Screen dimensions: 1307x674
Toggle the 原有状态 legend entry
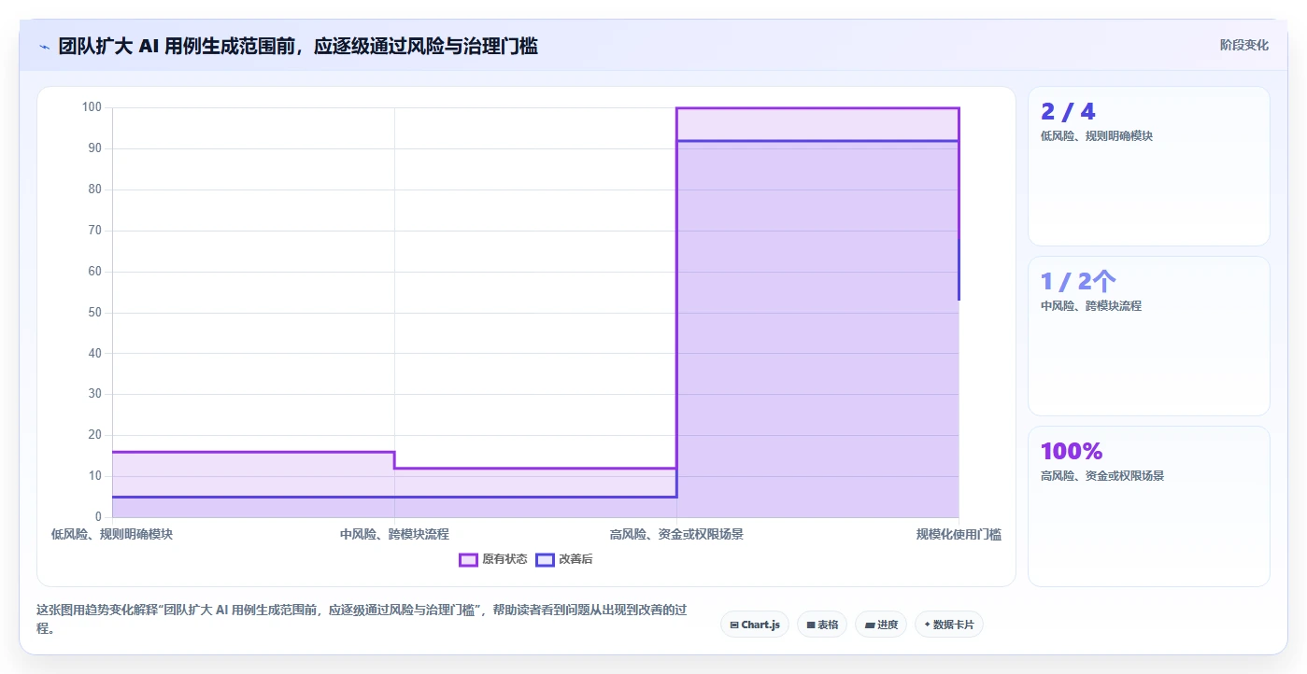pyautogui.click(x=493, y=559)
